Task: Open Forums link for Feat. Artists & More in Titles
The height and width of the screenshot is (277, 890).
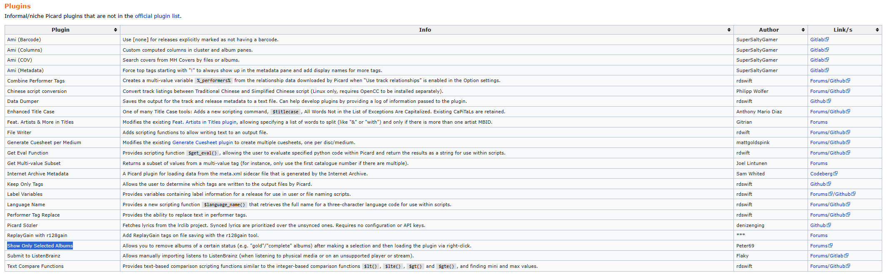Action: [x=819, y=122]
